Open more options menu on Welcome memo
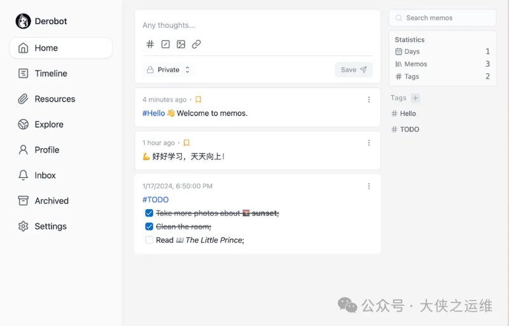 pos(369,100)
